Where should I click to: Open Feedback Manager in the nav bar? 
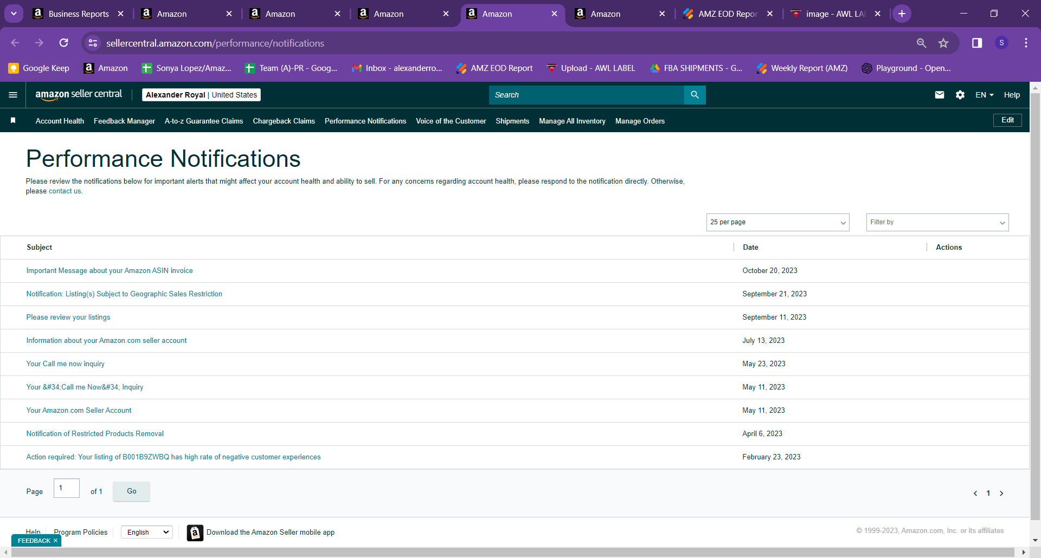pyautogui.click(x=124, y=121)
